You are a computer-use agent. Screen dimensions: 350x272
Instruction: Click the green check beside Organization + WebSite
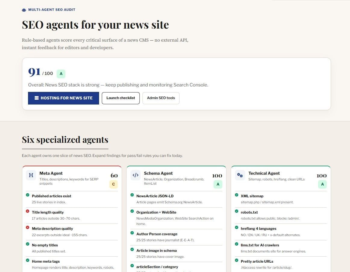point(132,211)
